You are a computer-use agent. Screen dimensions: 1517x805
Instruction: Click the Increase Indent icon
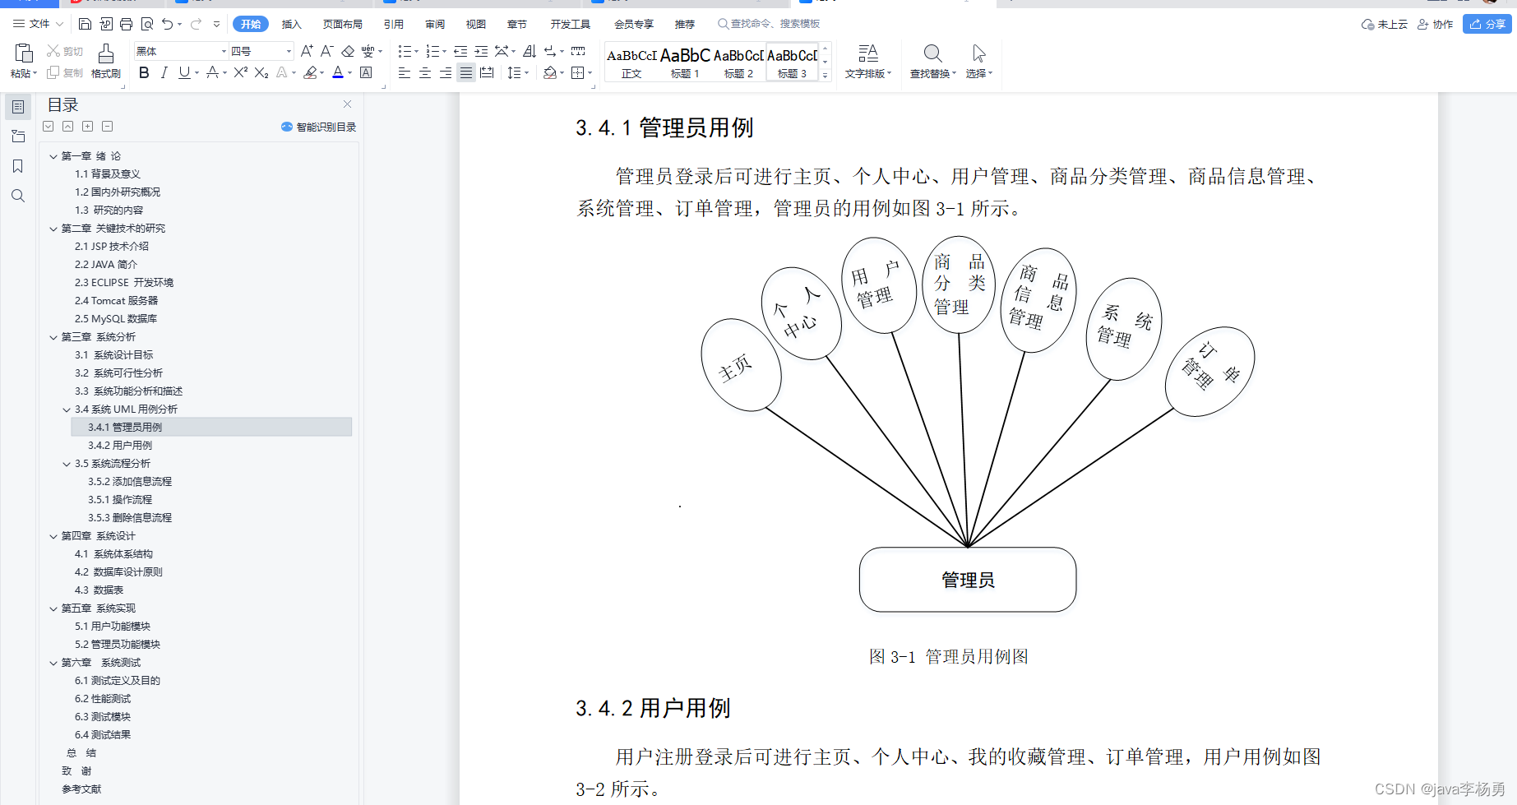481,51
